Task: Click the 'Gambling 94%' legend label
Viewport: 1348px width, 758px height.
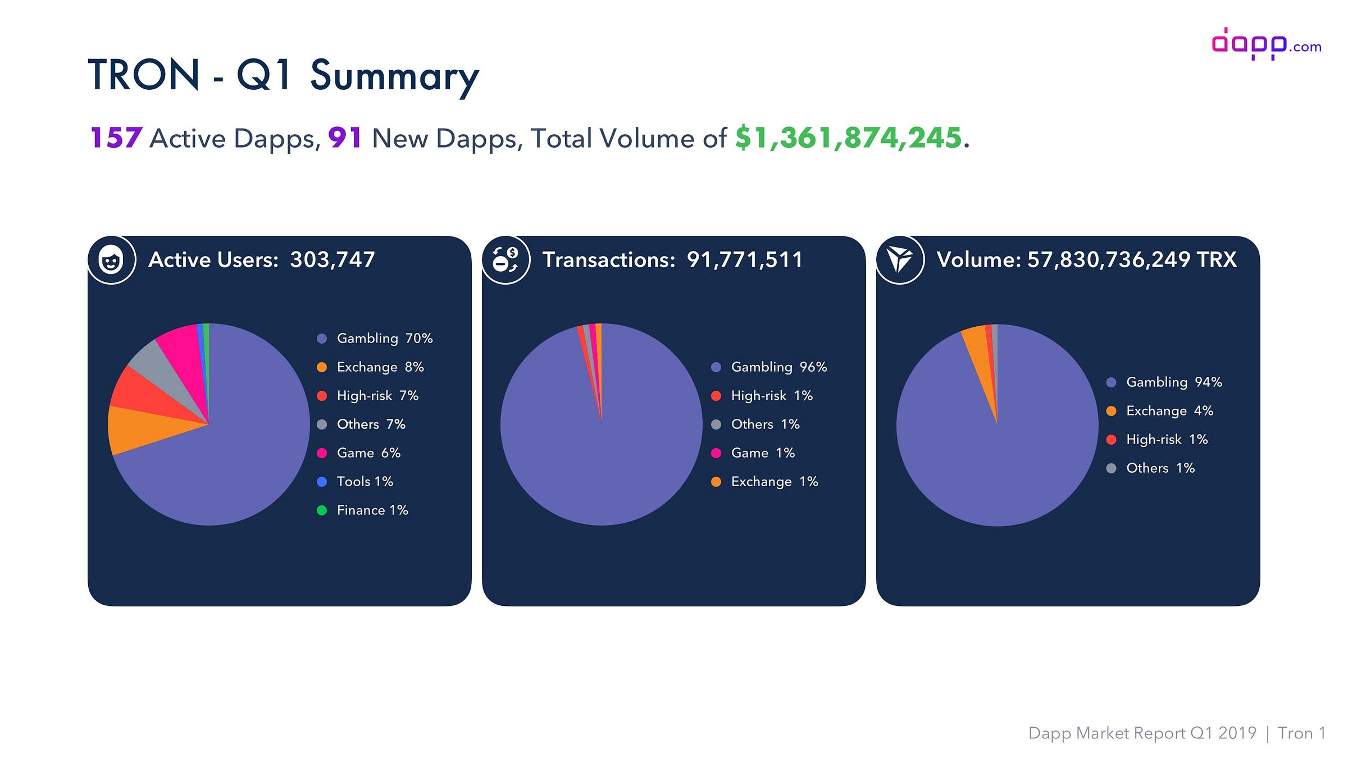Action: [1174, 382]
